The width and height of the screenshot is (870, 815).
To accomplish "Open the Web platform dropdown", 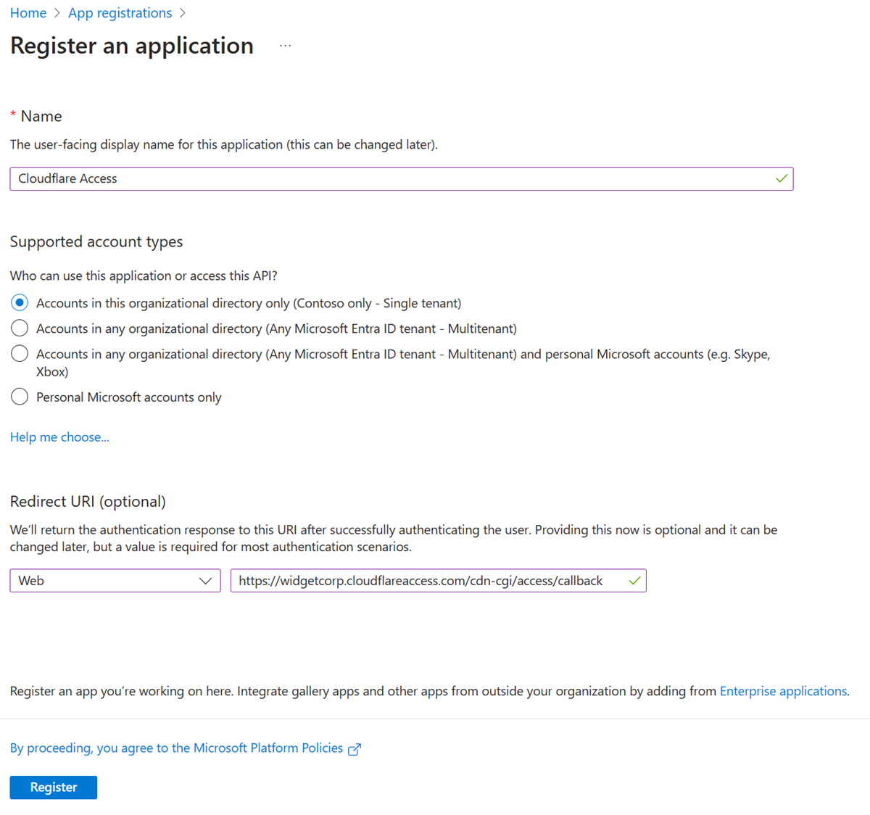I will pyautogui.click(x=115, y=580).
